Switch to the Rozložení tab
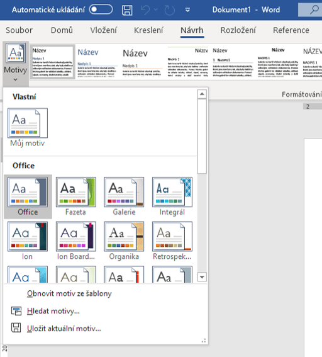 coord(238,30)
